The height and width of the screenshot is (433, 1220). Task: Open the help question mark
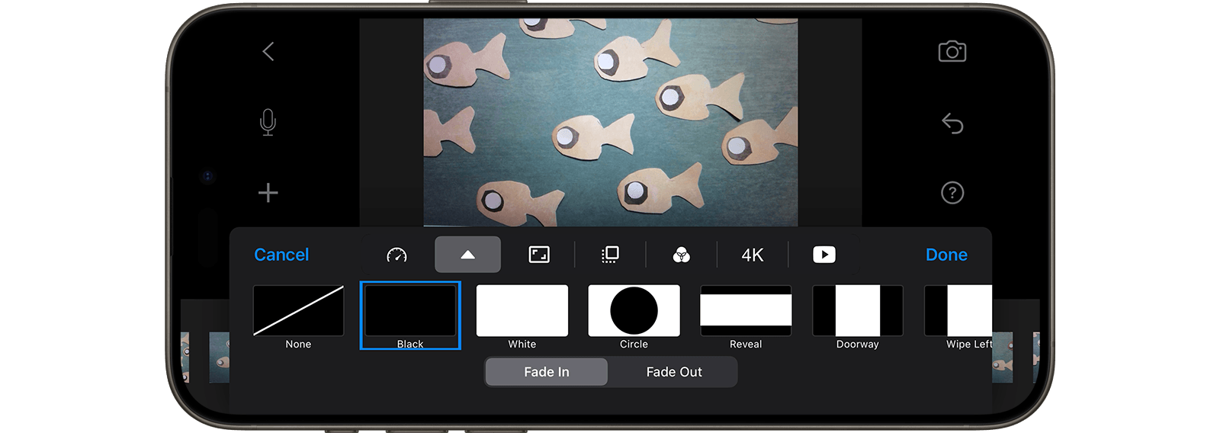click(952, 193)
